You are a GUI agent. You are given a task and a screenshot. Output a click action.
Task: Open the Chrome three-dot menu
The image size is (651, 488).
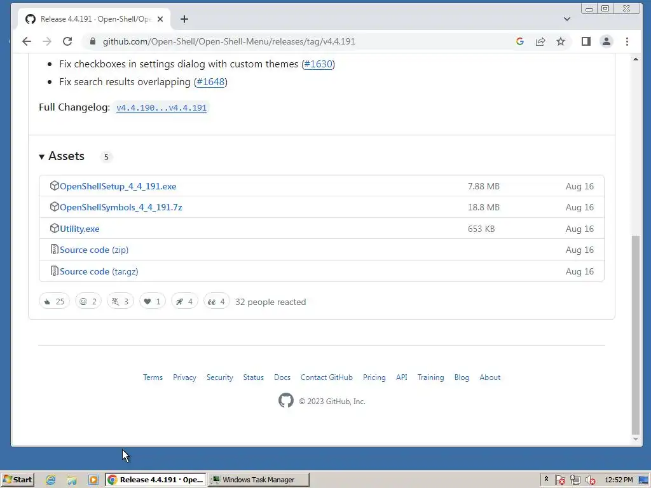627,41
